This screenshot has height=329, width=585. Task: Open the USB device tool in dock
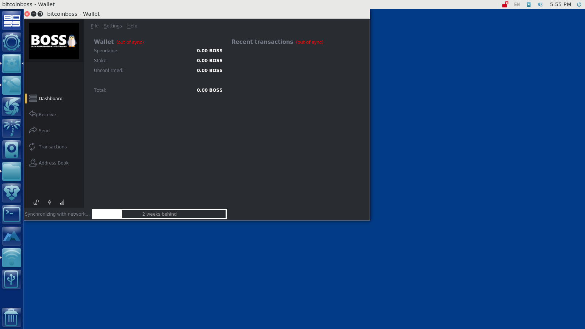tap(12, 279)
